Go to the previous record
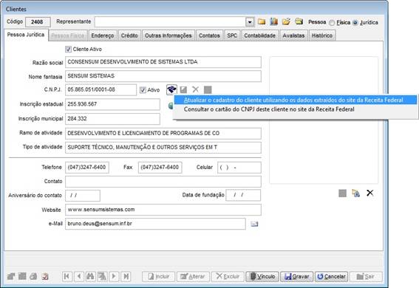The image size is (419, 288). pyautogui.click(x=79, y=276)
